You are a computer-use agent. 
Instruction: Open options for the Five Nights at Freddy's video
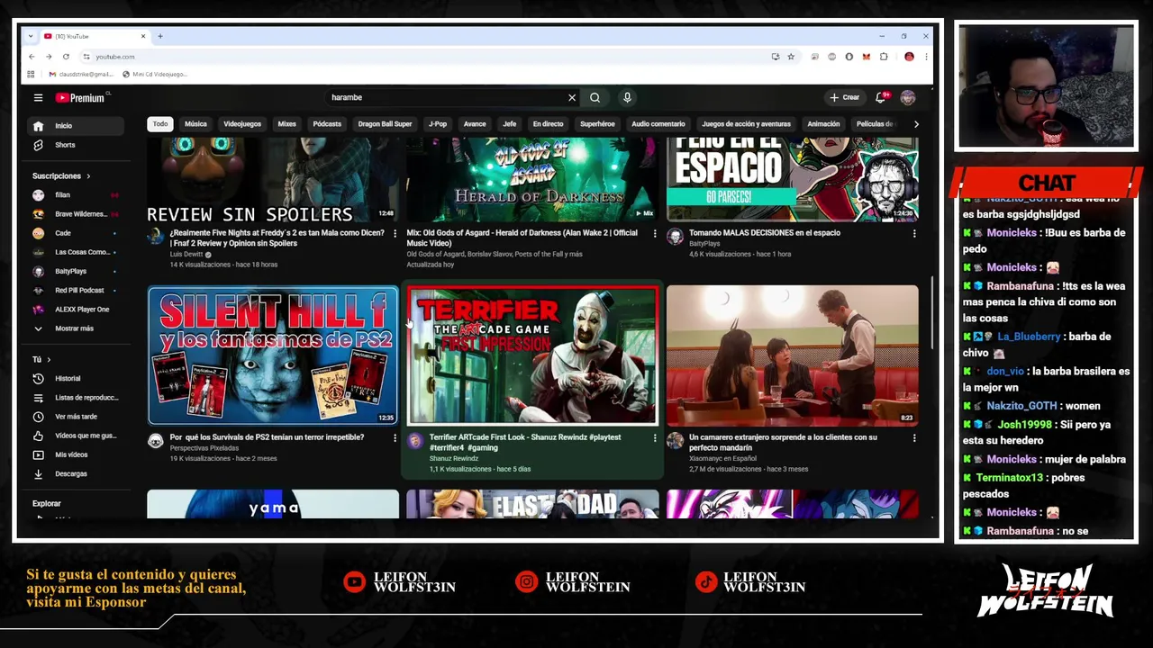[x=395, y=233]
